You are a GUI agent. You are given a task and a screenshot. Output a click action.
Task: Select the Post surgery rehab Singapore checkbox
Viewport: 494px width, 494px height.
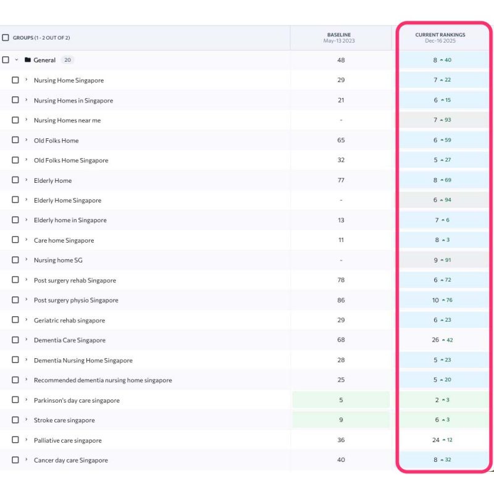pos(15,280)
